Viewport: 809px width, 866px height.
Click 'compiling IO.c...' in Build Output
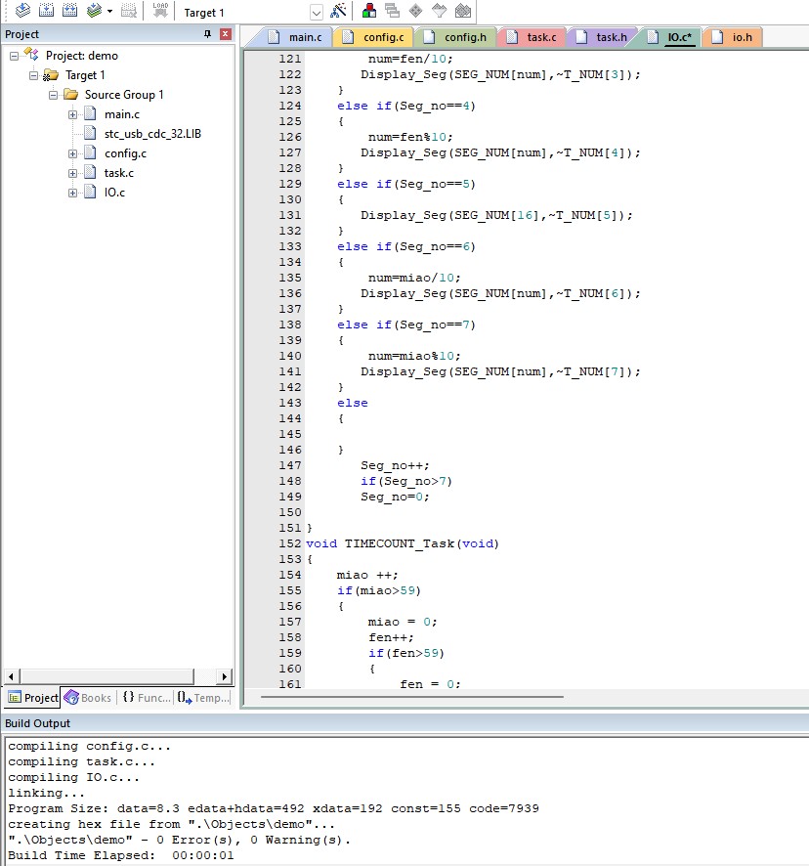click(74, 777)
